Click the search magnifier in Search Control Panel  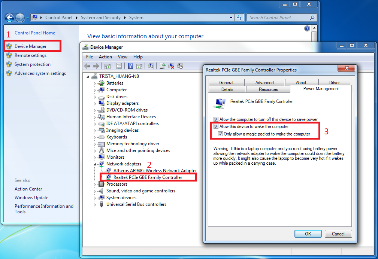point(312,18)
